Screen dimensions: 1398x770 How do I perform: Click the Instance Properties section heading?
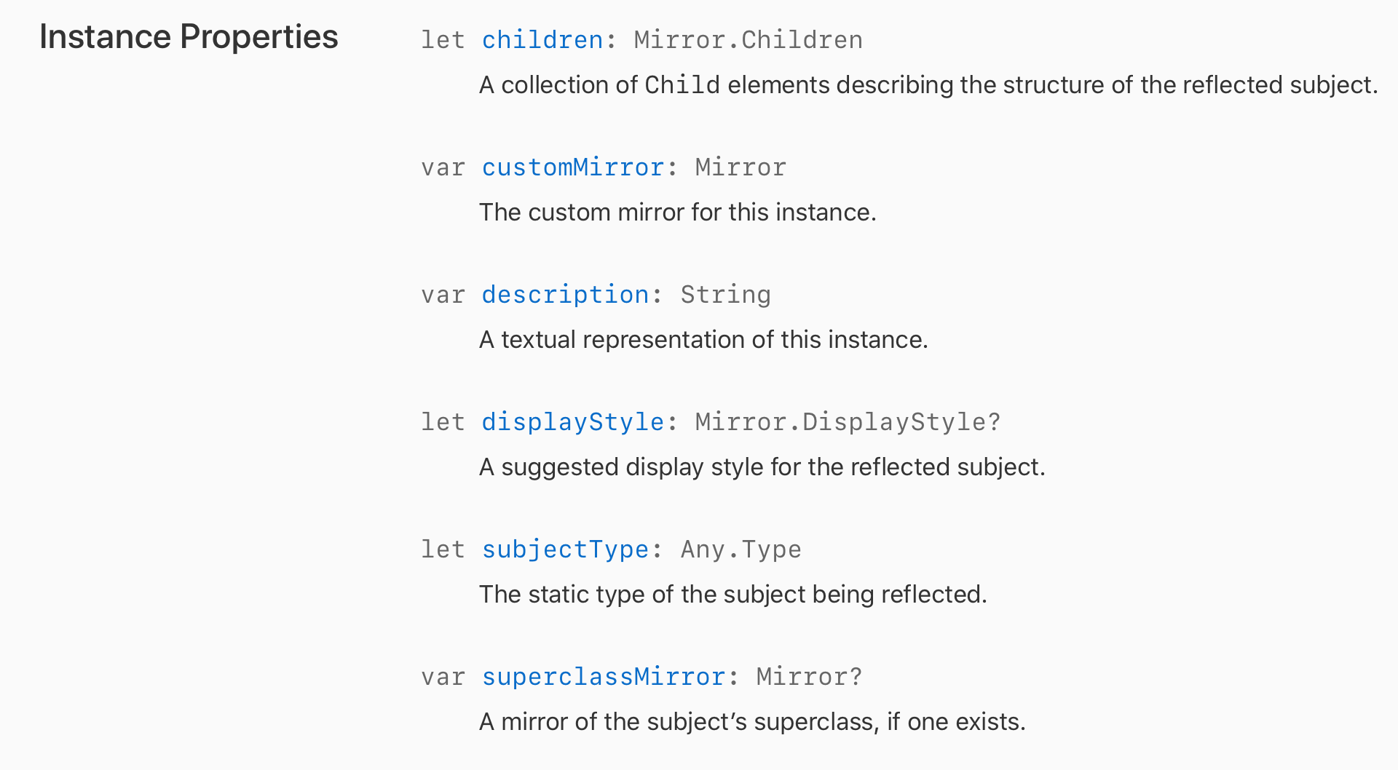point(189,36)
